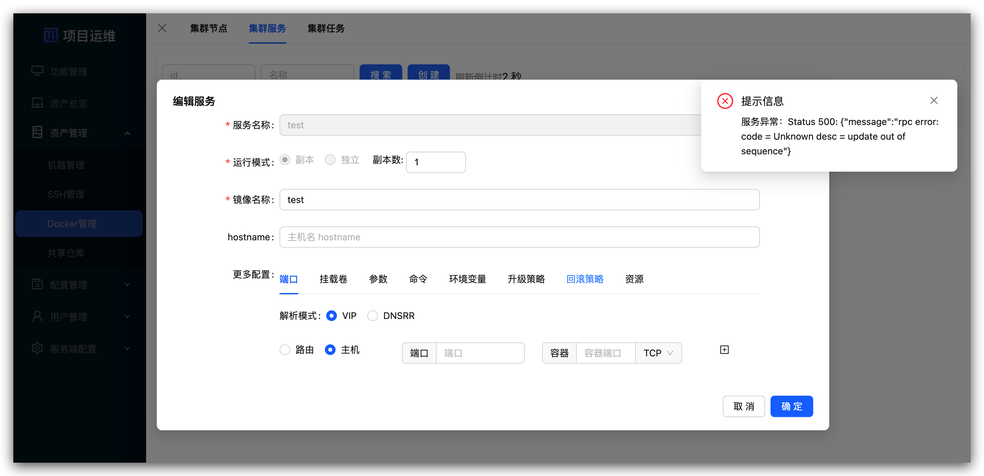The width and height of the screenshot is (984, 476).
Task: Close the drawer using top-left X icon
Action: coord(162,28)
